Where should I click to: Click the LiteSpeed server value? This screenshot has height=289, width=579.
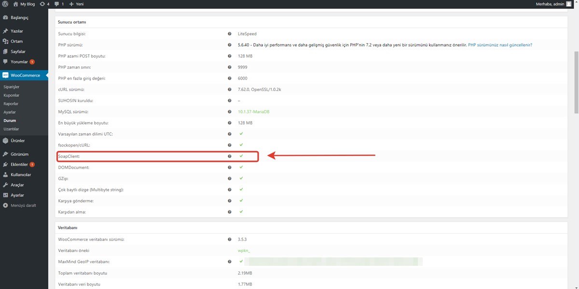coord(247,34)
